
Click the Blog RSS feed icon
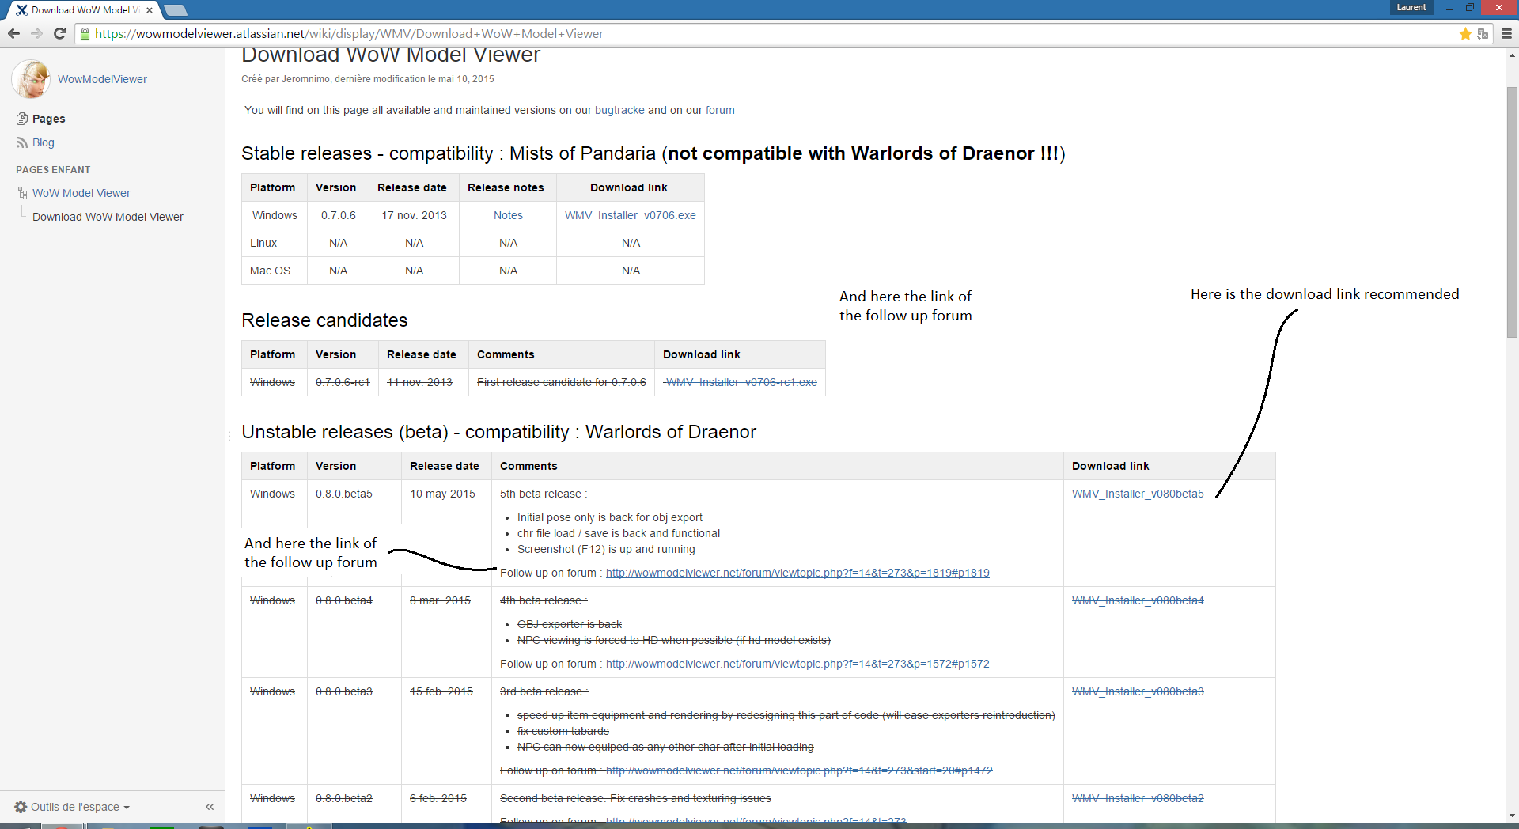(22, 142)
